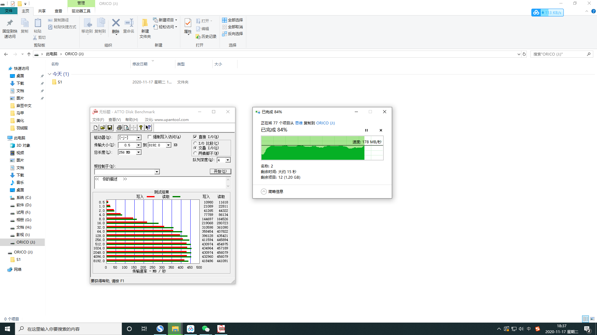The image size is (597, 335).
Task: Click the Print icon in ATTO toolbar
Action: [x=119, y=127]
